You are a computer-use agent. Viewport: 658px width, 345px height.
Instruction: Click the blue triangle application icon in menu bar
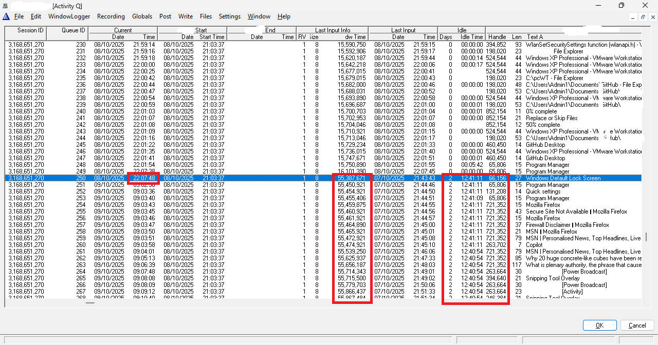coord(6,16)
